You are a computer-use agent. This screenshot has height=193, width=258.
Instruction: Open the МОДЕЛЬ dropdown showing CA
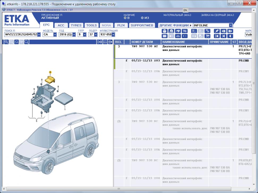pos(55,34)
